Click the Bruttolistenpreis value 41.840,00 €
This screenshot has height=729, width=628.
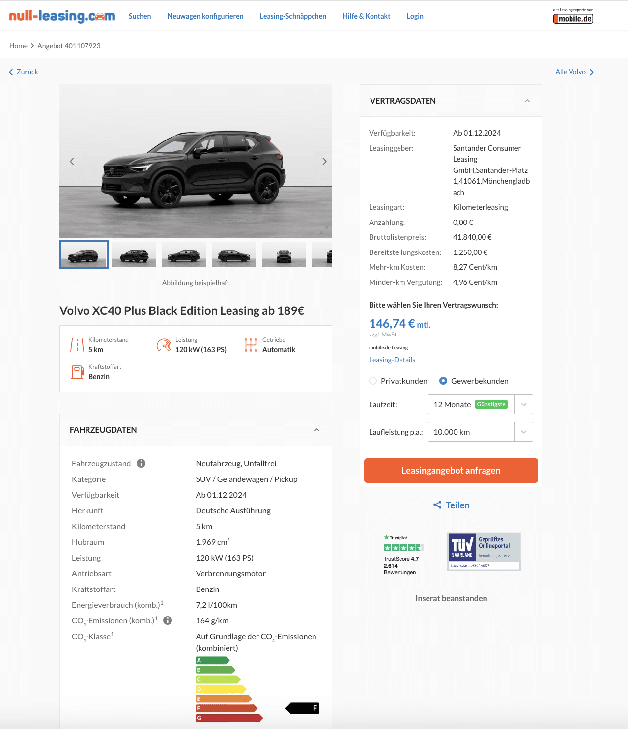click(472, 237)
